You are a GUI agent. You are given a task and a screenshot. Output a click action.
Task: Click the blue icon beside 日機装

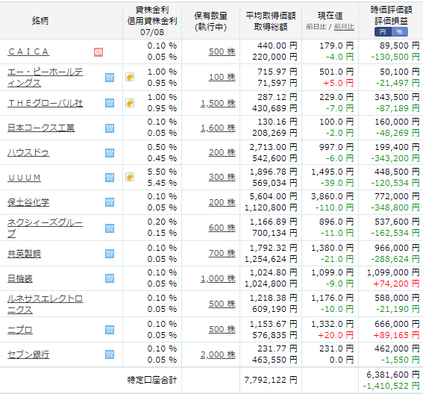(x=110, y=278)
